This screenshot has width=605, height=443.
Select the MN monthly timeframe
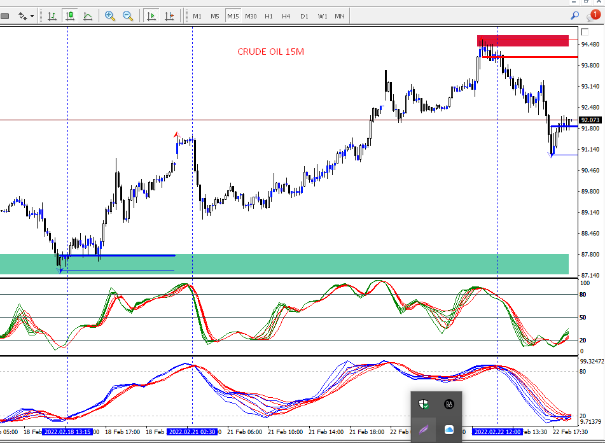click(x=340, y=16)
